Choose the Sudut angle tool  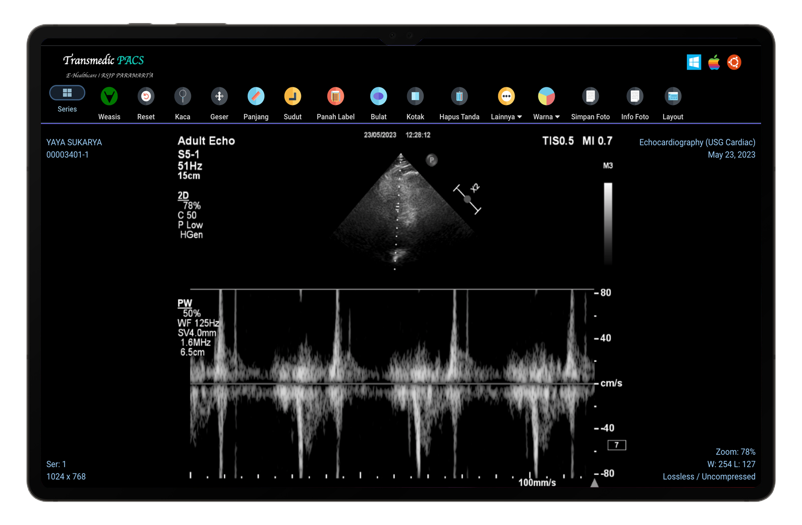[x=292, y=96]
